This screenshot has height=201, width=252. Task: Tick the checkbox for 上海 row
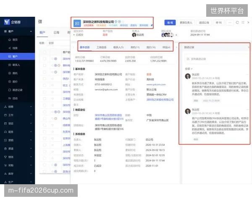(45, 145)
